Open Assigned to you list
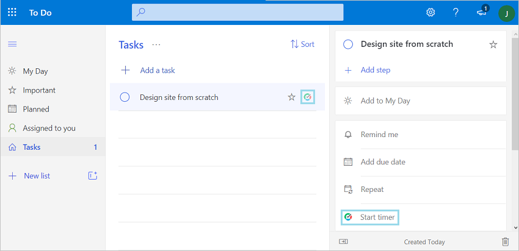This screenshot has height=251, width=519. tap(53, 128)
